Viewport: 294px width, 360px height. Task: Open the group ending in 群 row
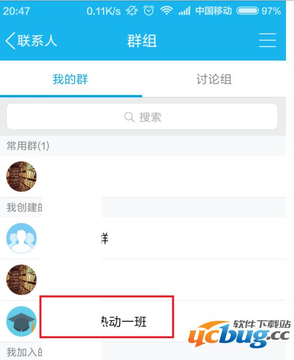pos(143,238)
